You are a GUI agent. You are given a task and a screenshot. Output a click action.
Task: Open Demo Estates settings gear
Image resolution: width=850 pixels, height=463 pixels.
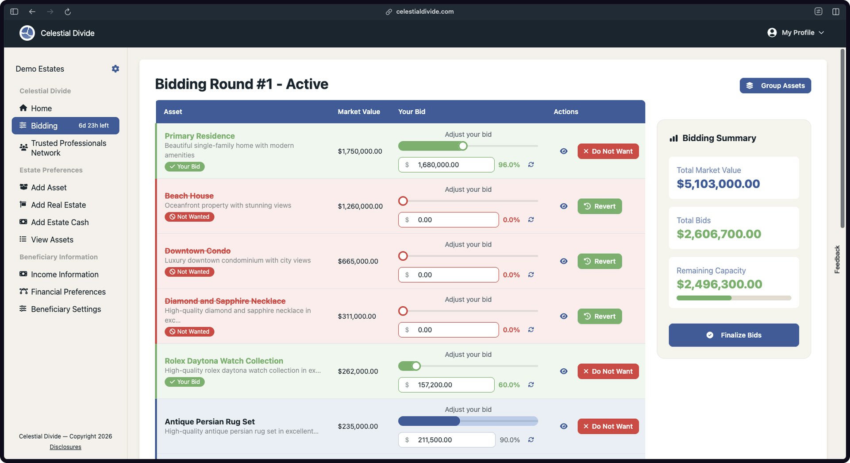[x=115, y=69]
